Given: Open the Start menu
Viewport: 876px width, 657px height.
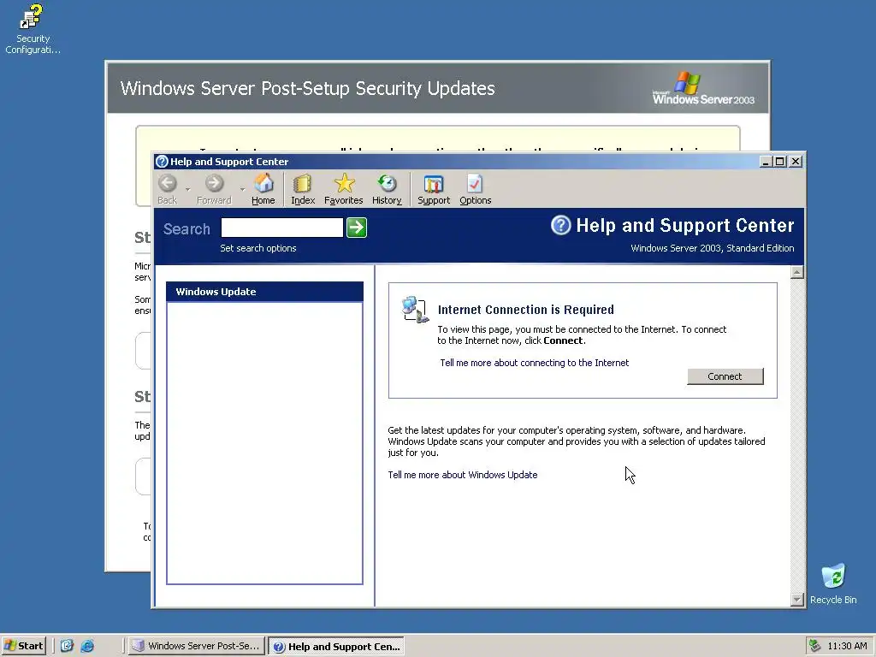Looking at the screenshot, I should (x=23, y=646).
